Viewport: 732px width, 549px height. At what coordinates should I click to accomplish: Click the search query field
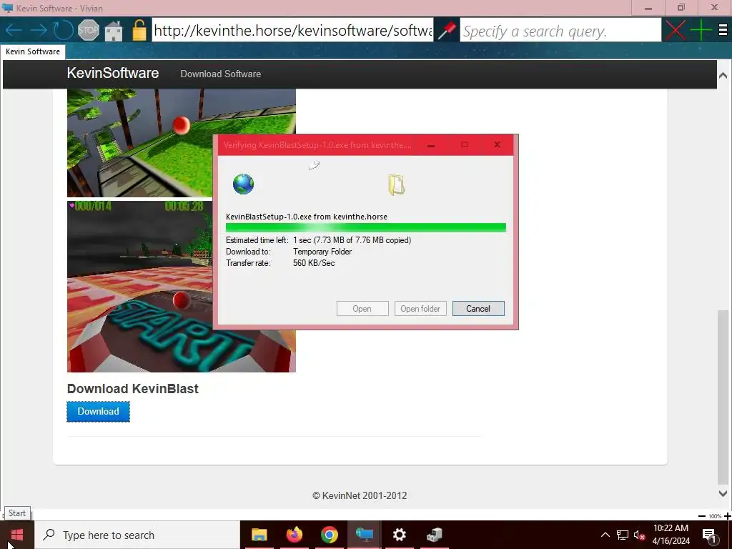click(560, 30)
